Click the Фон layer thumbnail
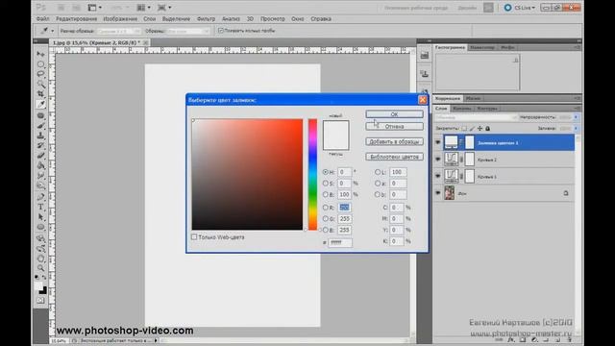The height and width of the screenshot is (346, 615). click(x=450, y=193)
